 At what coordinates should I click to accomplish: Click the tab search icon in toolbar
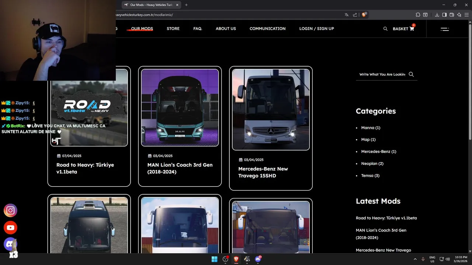(x=425, y=15)
